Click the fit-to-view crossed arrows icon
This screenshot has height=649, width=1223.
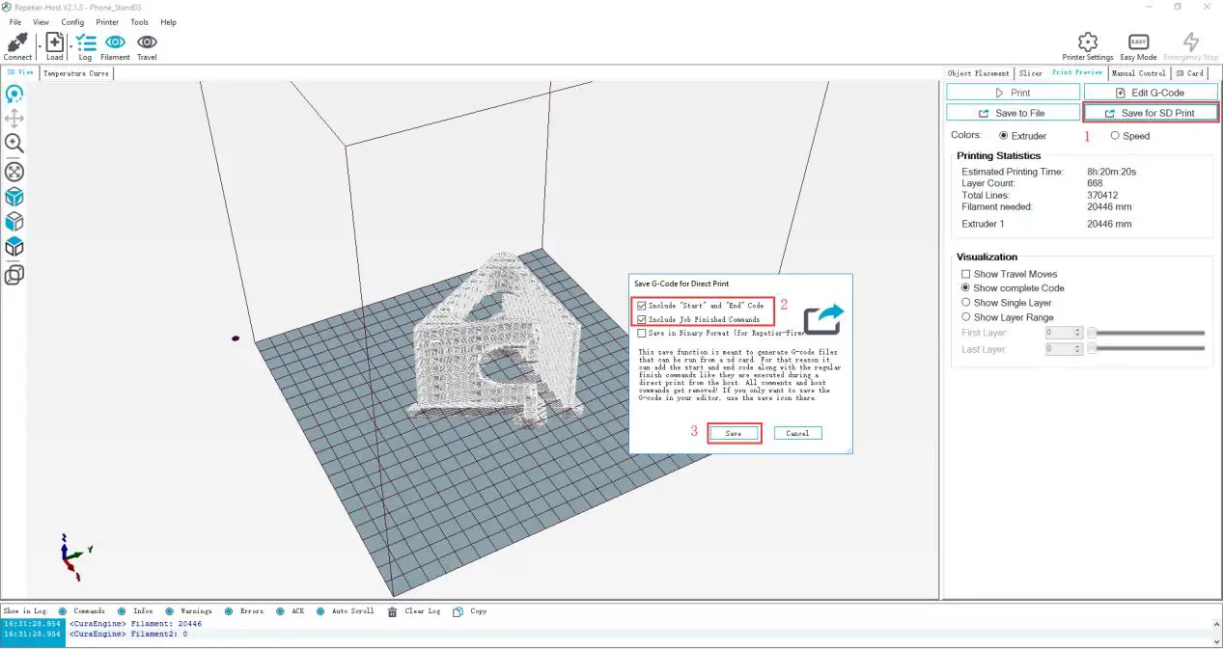14,172
